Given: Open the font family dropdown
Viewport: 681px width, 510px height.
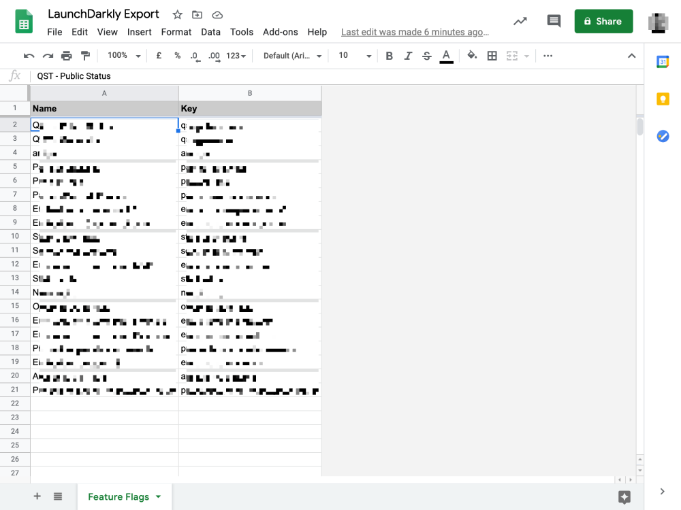Looking at the screenshot, I should [x=292, y=56].
